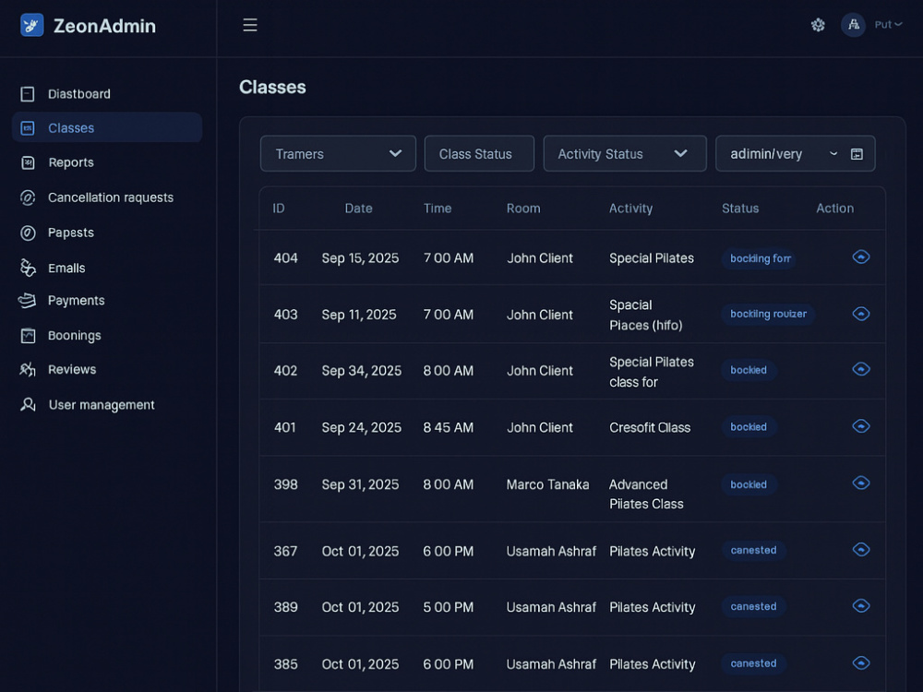Click 'Sep 15, 2025' date cell
Viewport: 923px width, 692px height.
pyautogui.click(x=360, y=258)
